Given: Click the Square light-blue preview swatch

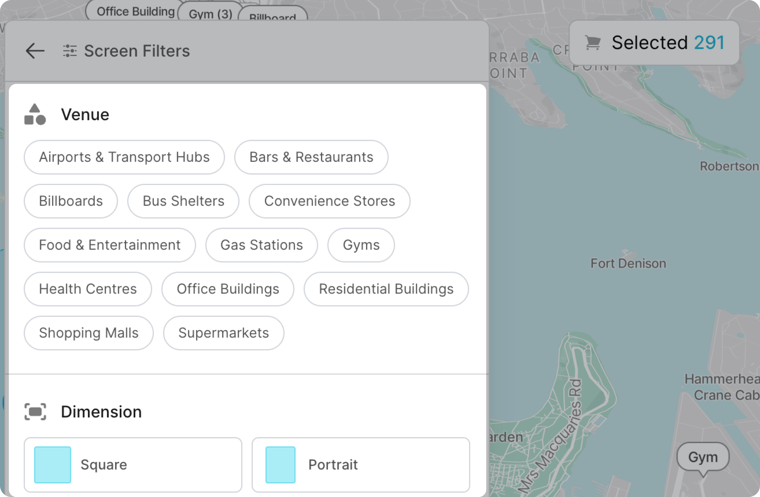Looking at the screenshot, I should coord(53,465).
